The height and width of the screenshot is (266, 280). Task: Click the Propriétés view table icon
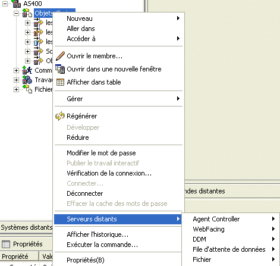point(6,244)
